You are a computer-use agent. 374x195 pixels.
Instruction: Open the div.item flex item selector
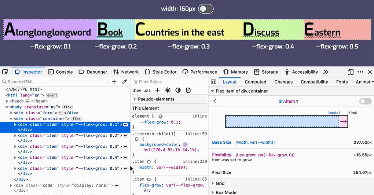pyautogui.click(x=288, y=101)
